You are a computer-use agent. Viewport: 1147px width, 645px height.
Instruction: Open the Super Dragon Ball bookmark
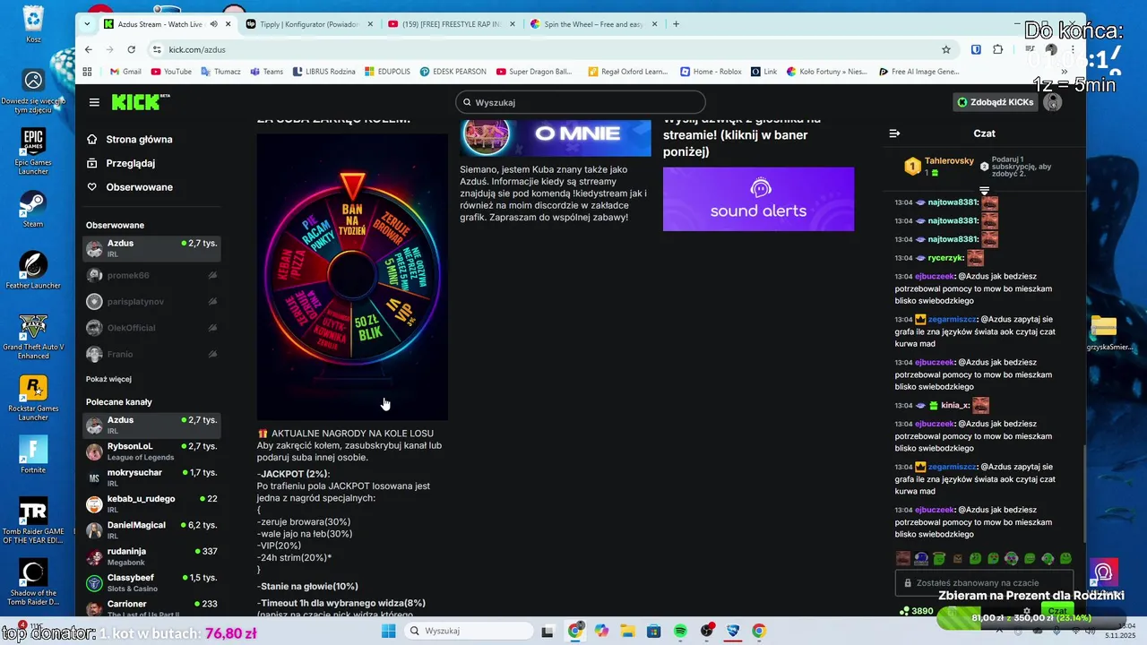click(534, 72)
